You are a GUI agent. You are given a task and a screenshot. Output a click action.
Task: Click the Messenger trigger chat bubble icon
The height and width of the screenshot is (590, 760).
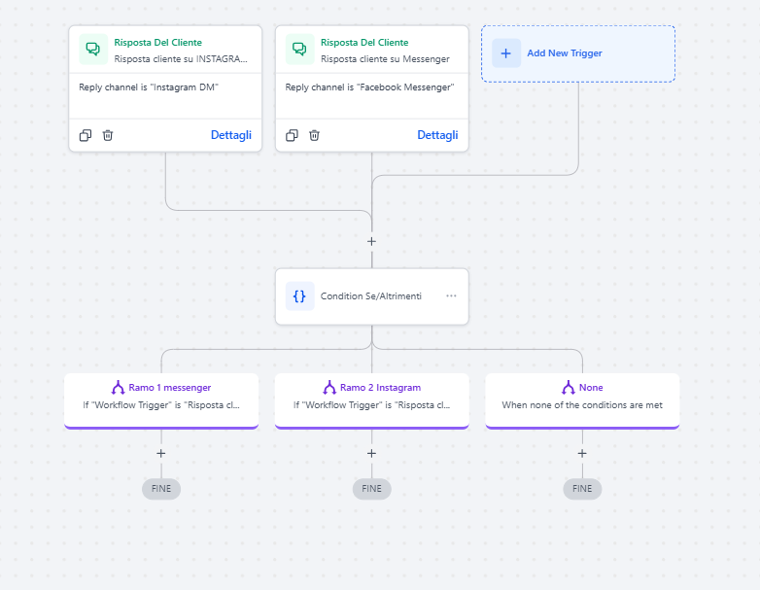tap(299, 50)
